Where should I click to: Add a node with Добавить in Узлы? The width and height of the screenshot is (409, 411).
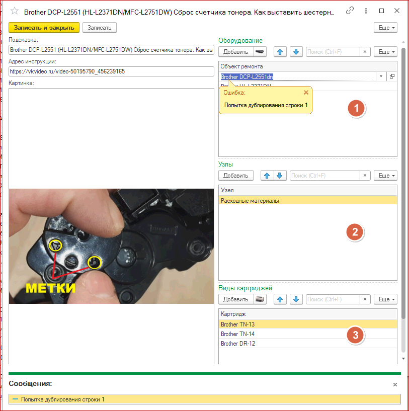point(236,176)
